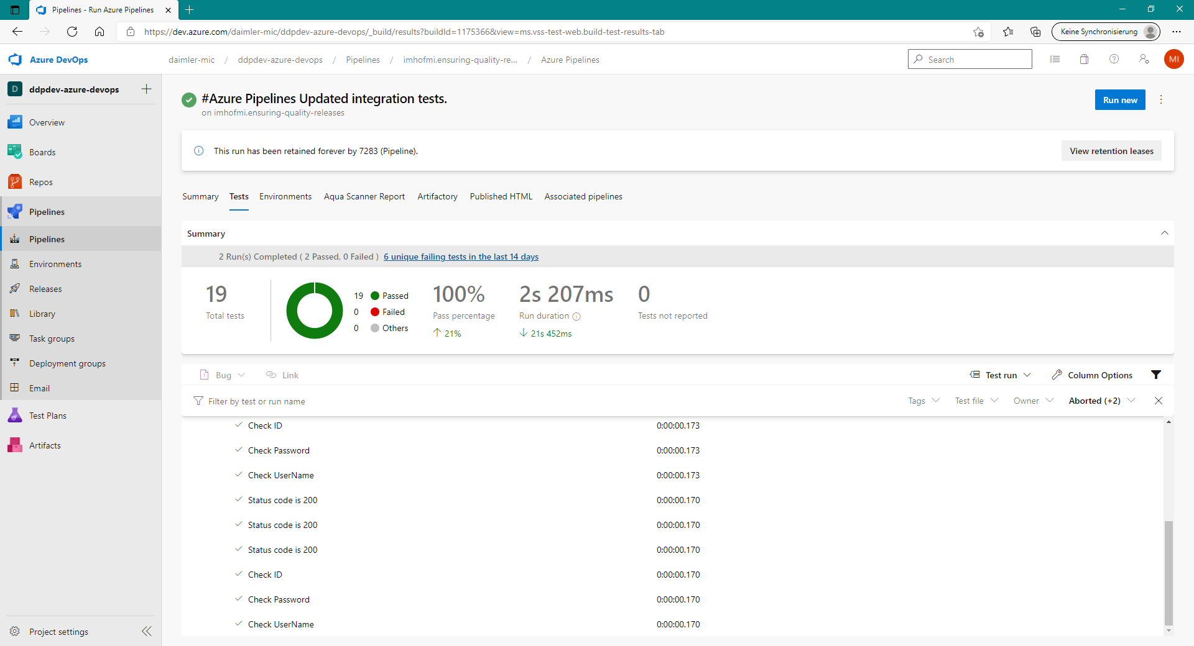Viewport: 1194px width, 646px height.
Task: Switch to the Environments tab
Action: click(x=285, y=196)
